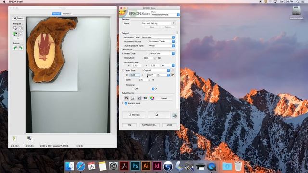
Task: Open the Auto Exposure Type dropdown
Action: point(161,46)
